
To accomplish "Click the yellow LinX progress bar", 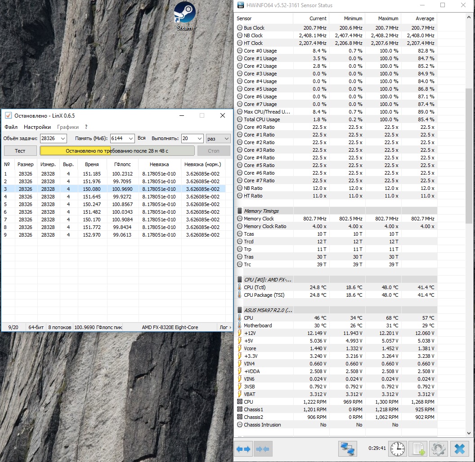I will 117,151.
